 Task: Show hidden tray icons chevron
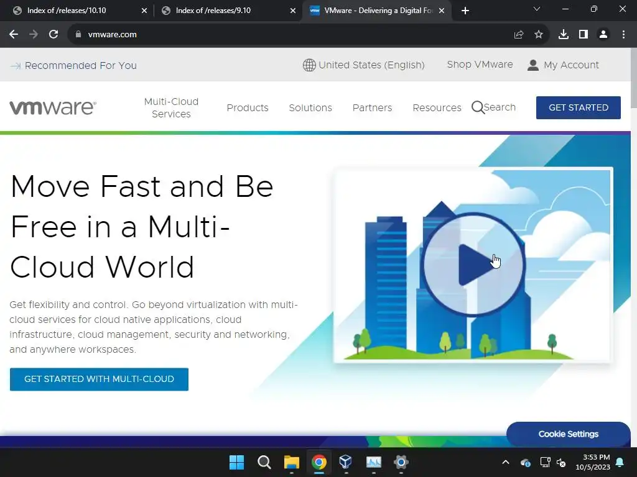click(505, 462)
